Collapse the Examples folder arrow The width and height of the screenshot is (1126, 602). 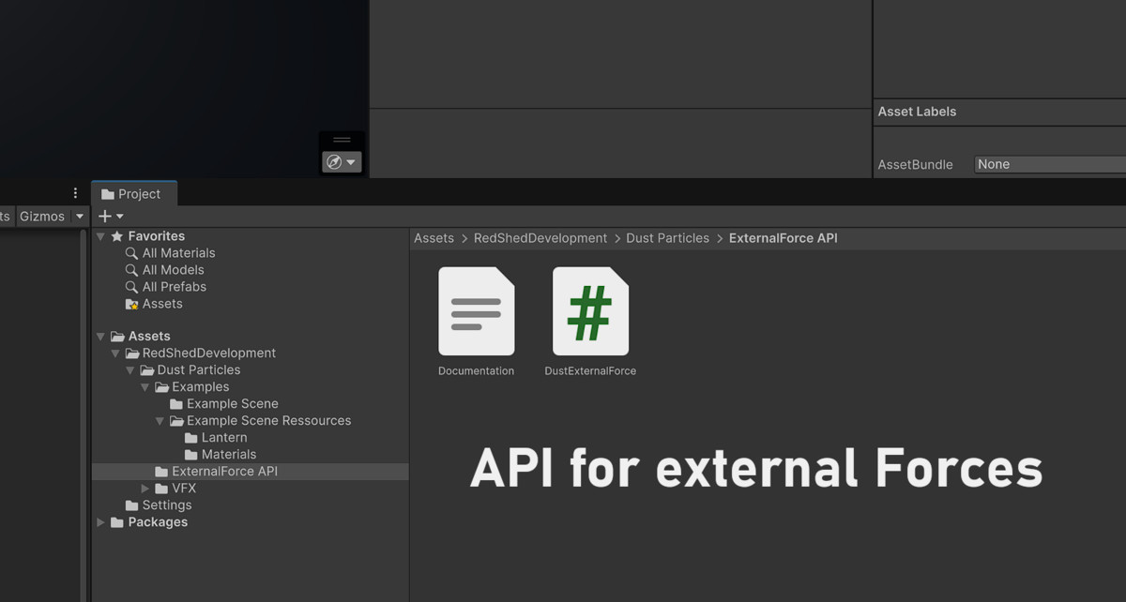click(x=145, y=386)
